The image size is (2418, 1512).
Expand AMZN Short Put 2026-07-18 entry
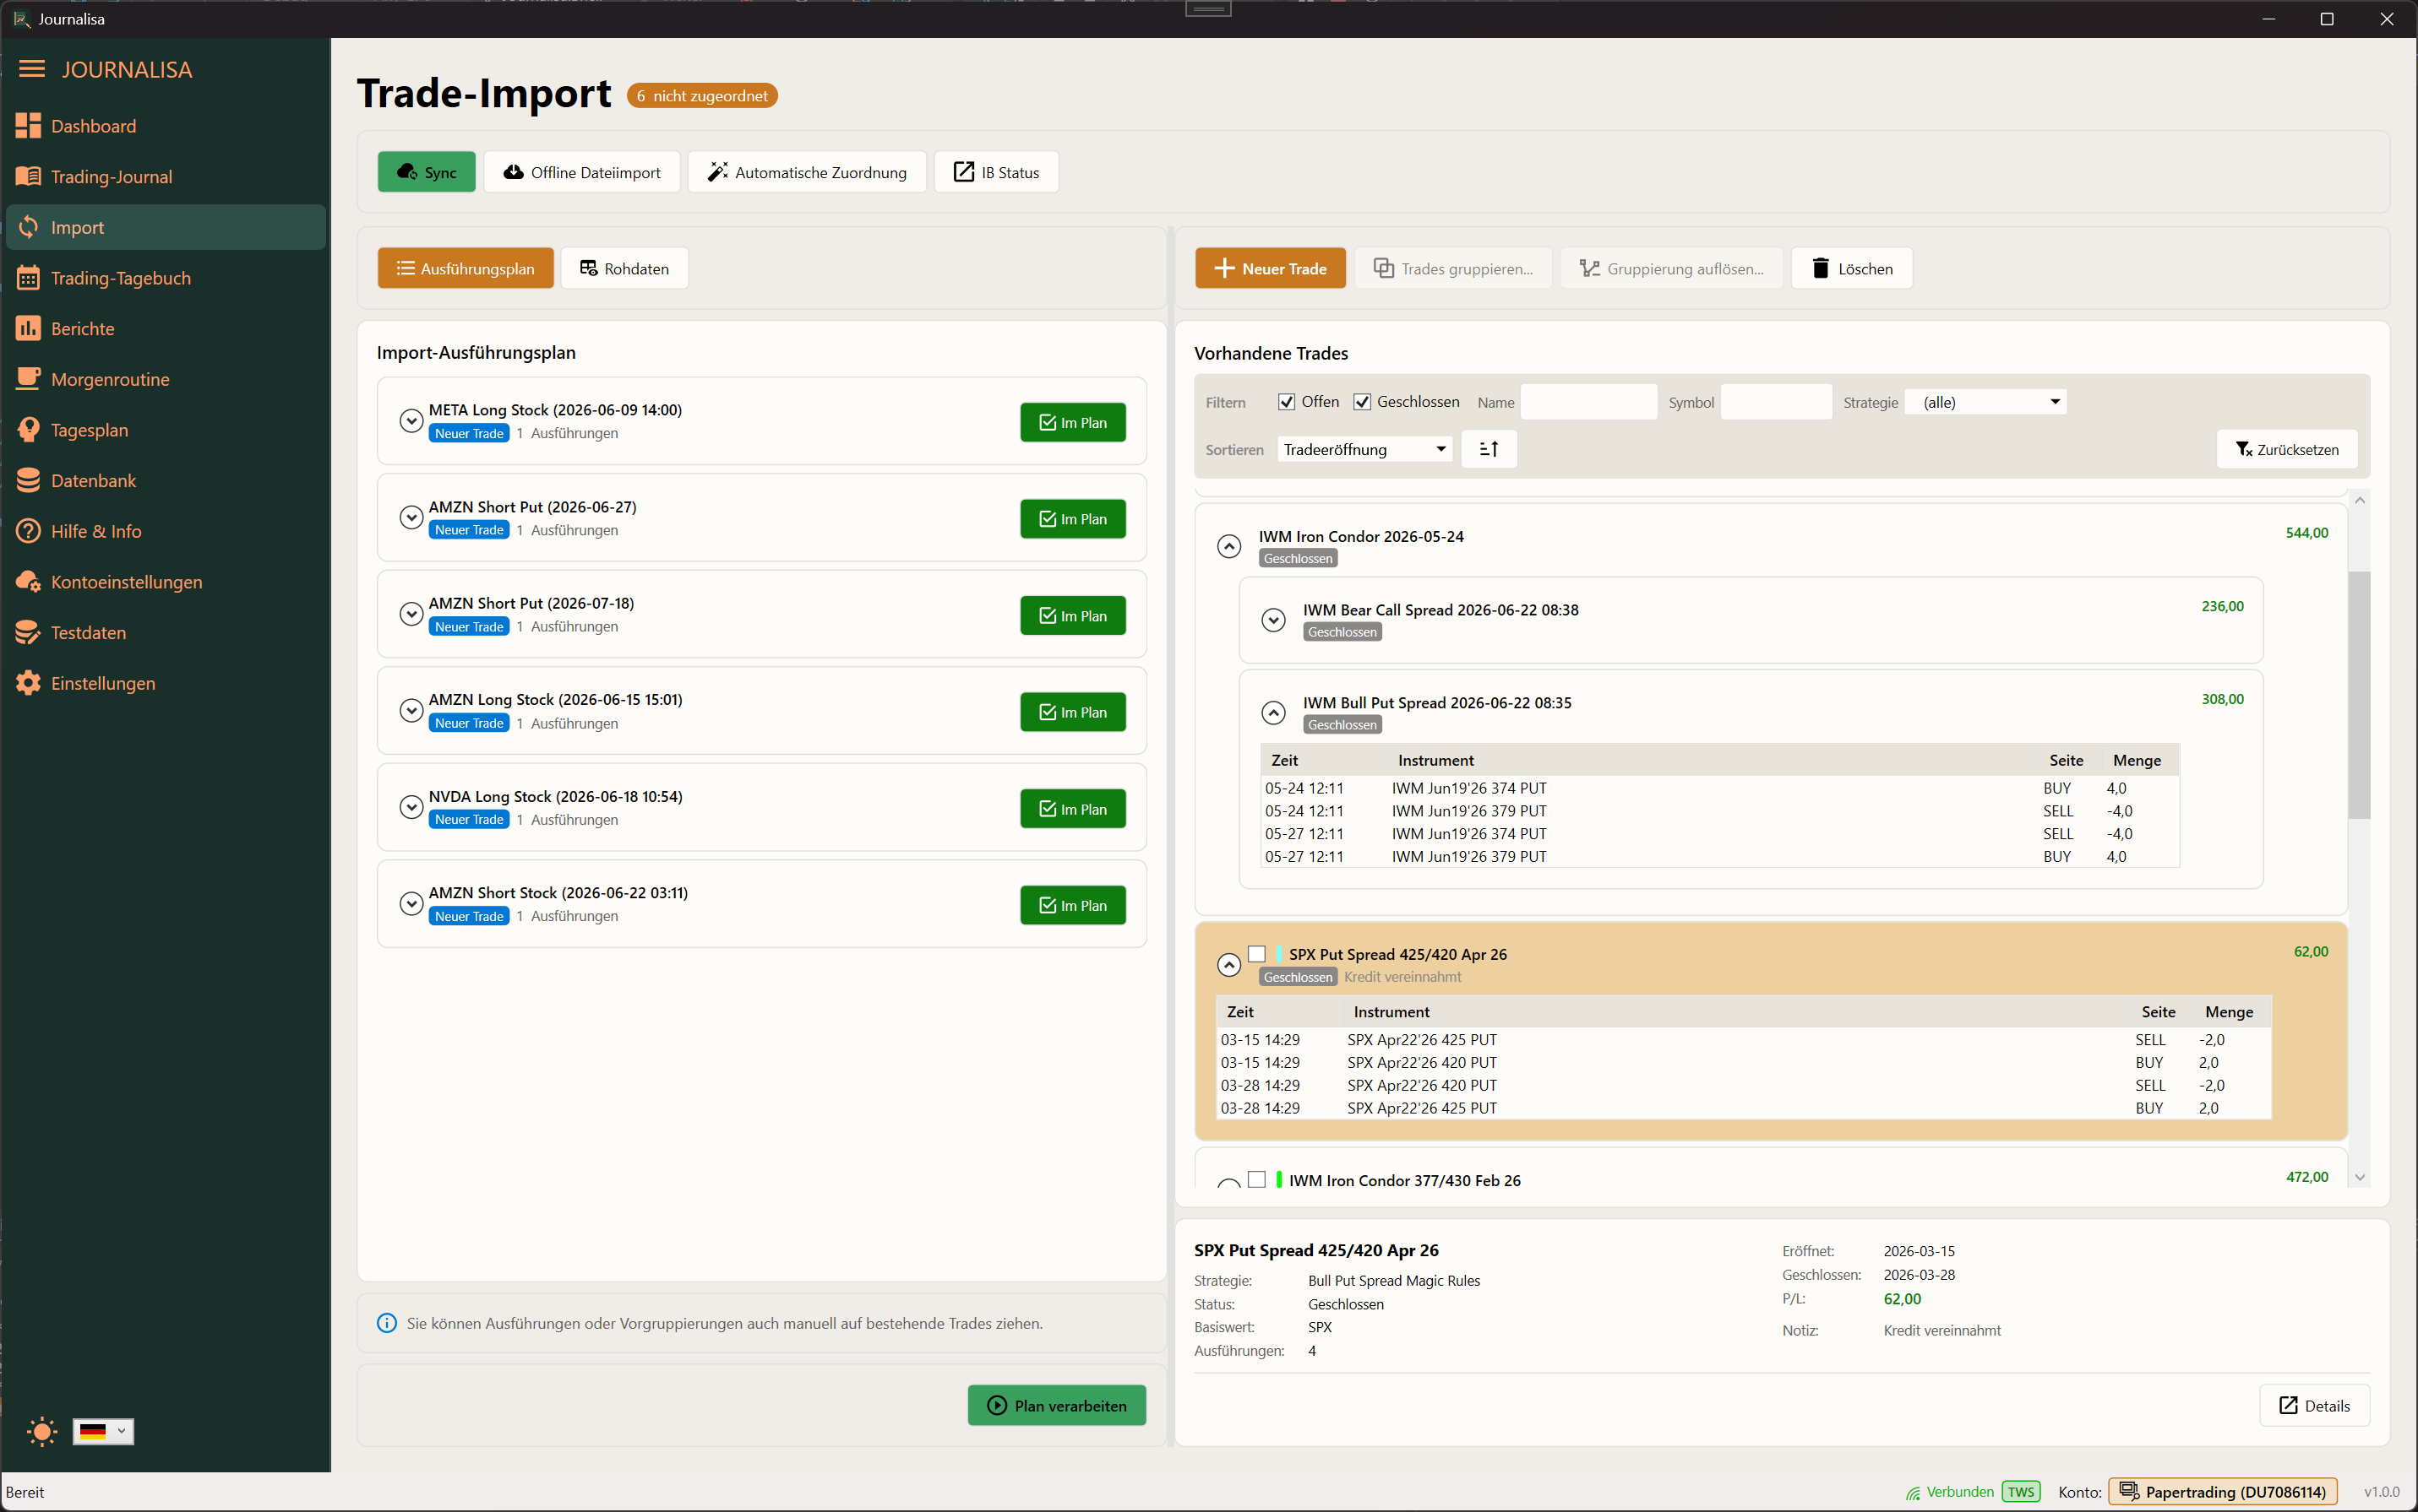click(x=411, y=614)
